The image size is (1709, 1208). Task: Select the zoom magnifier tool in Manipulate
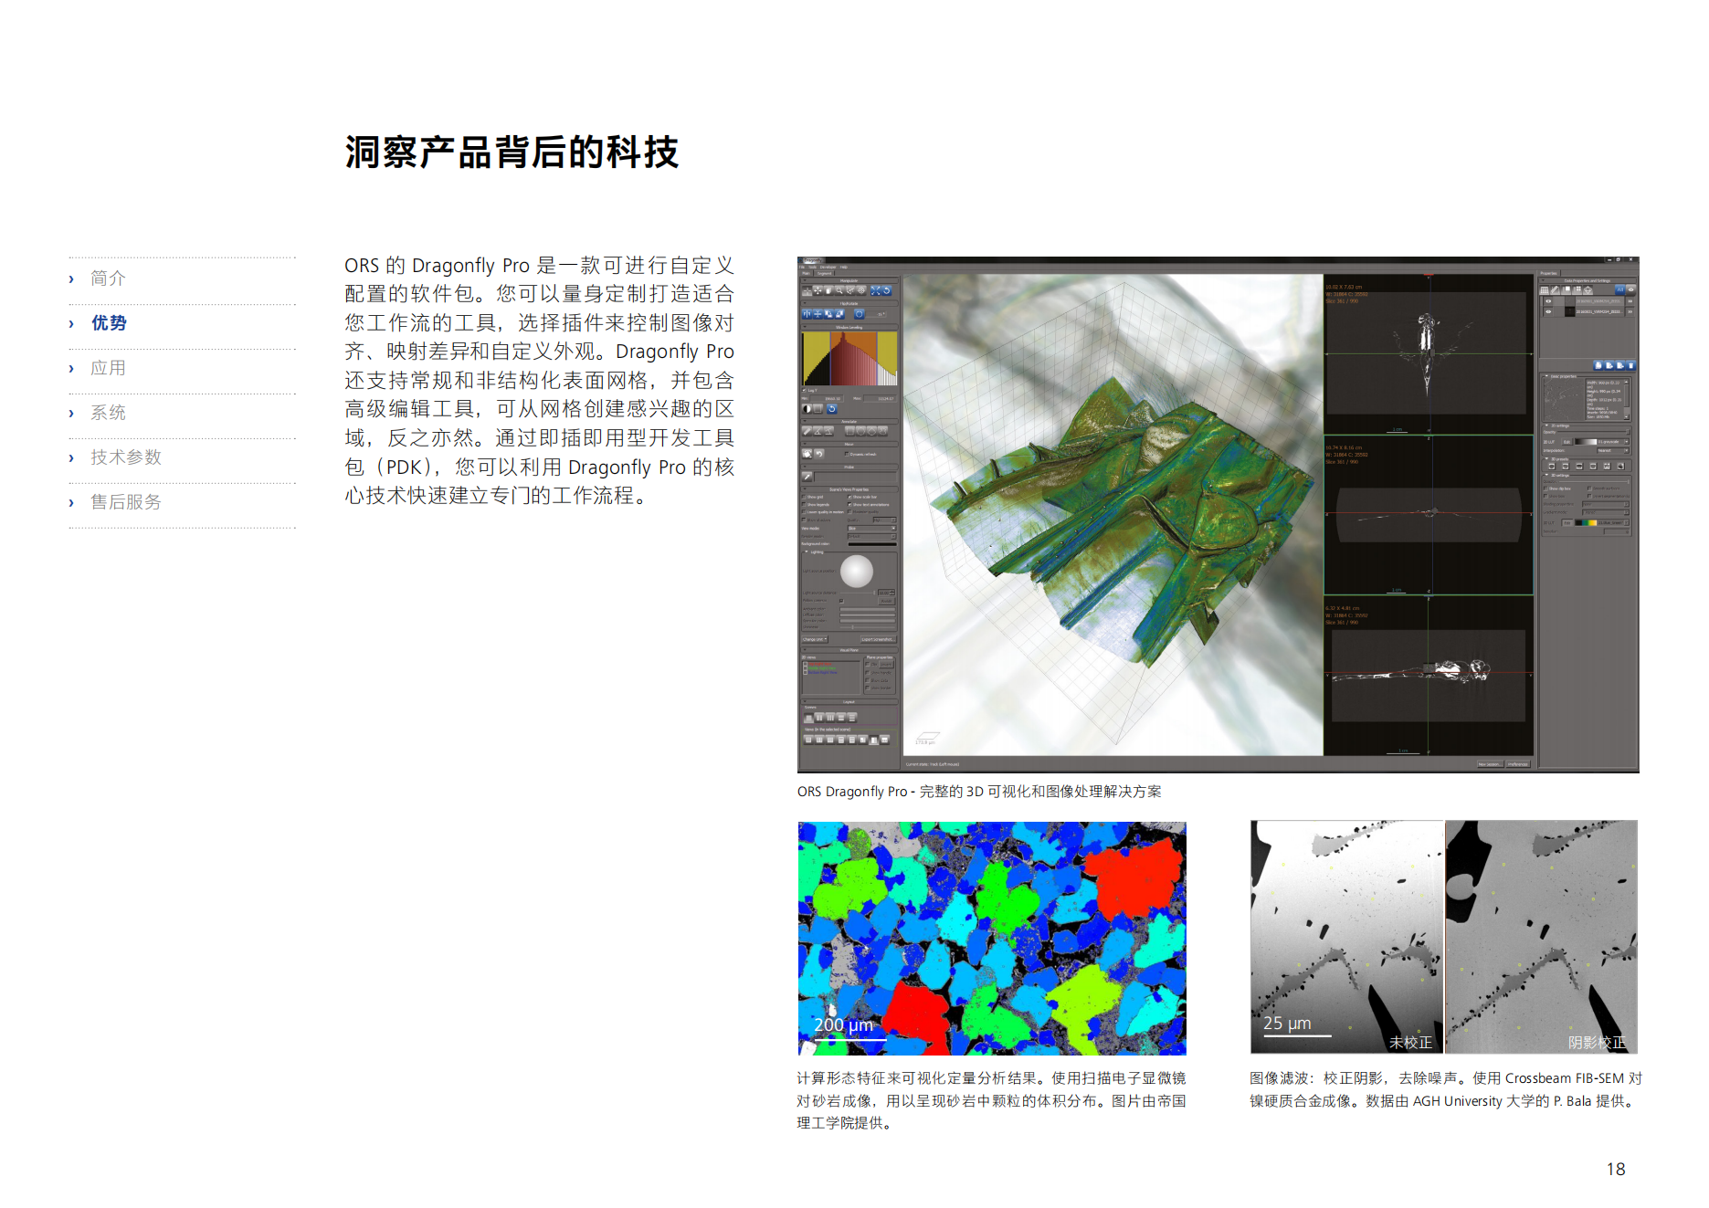(x=839, y=290)
